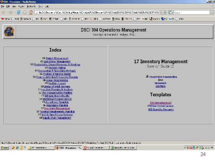Viewport: 215px width, 161px height.
Task: Switch to the Presentations folder taskbar button
Action: pyautogui.click(x=41, y=148)
